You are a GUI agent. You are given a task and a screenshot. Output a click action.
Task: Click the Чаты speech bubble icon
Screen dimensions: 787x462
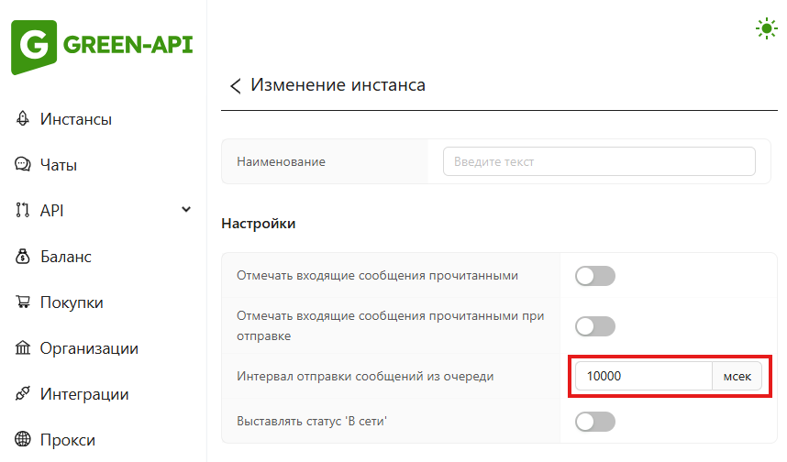[23, 165]
